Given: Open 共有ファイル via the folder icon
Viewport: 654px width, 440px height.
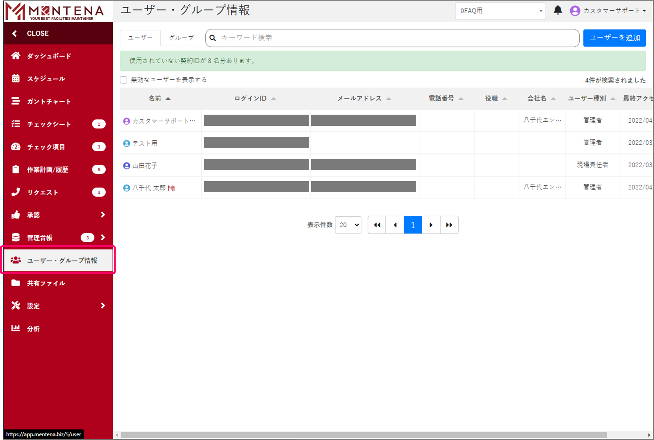Looking at the screenshot, I should [16, 283].
